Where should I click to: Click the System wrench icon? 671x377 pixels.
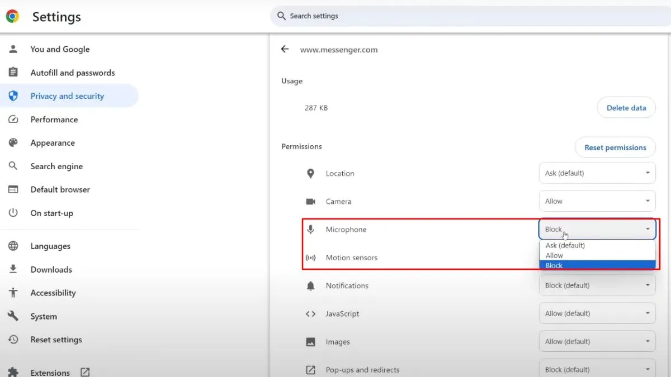13,316
